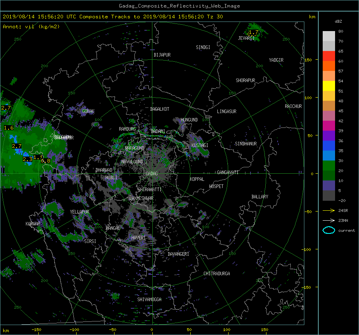
Task: Click the white 23MN track arrow in legend
Action: point(329,220)
